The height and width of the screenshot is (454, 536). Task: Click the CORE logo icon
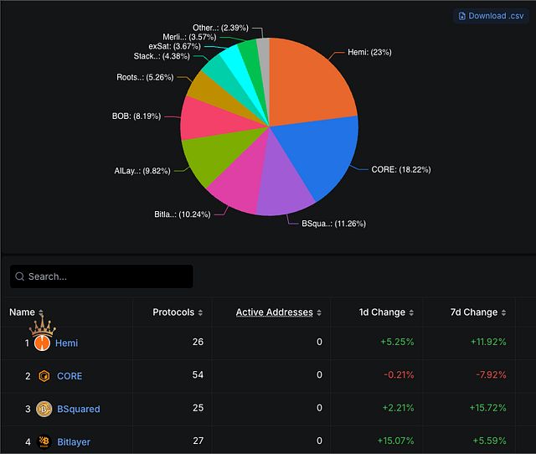coord(44,376)
